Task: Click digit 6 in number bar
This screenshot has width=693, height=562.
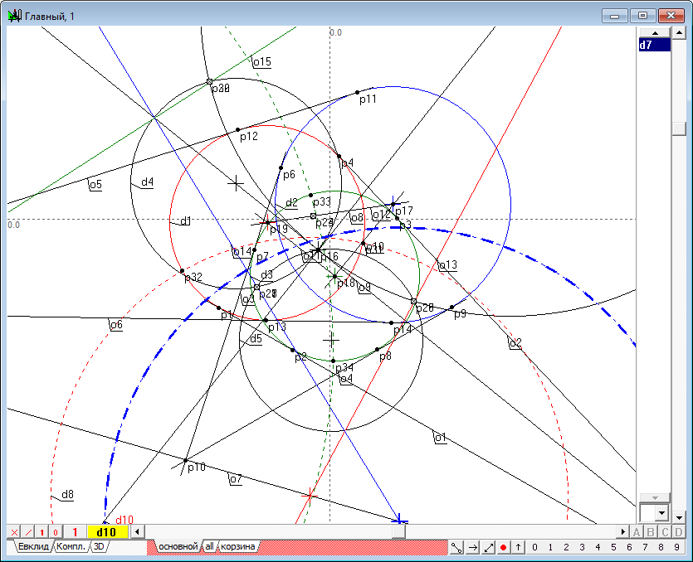Action: (x=629, y=547)
